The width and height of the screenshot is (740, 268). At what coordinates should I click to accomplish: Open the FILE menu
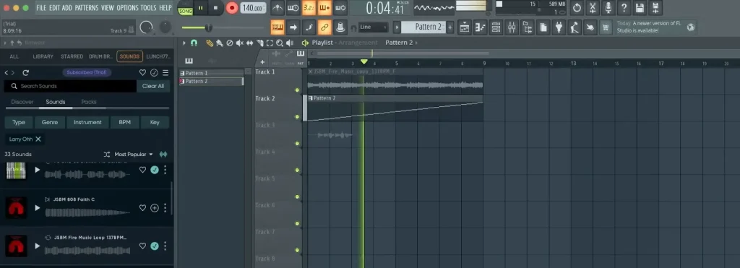click(x=41, y=7)
